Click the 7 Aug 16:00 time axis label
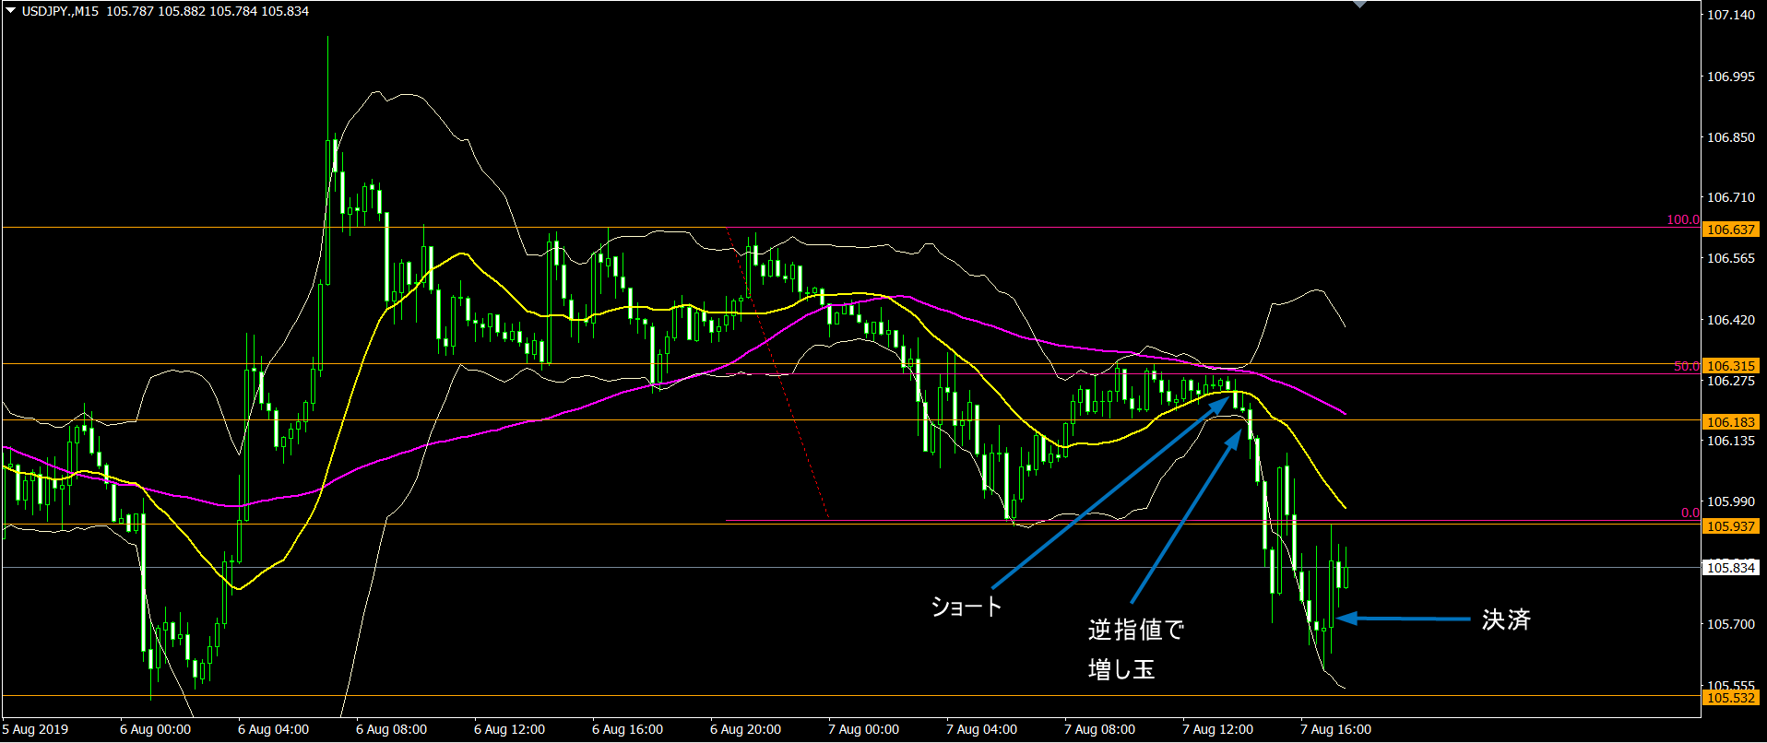 [x=1335, y=729]
